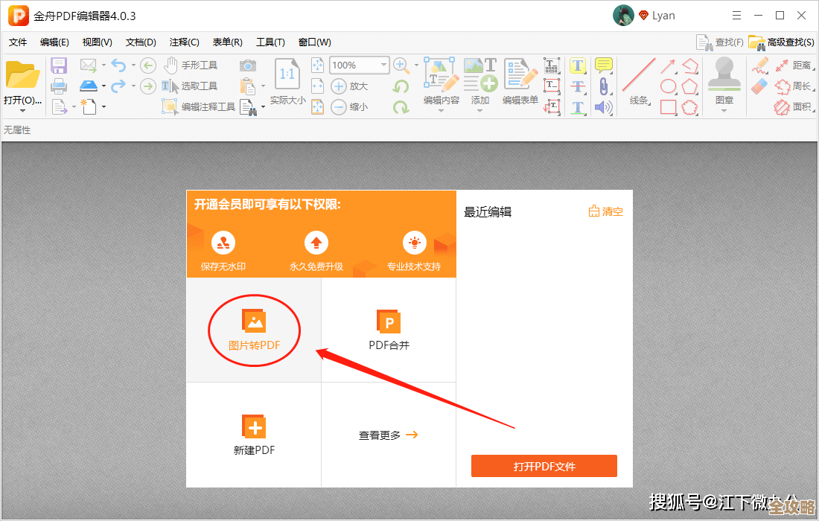Click the 图片转PDF circled tile
This screenshot has width=819, height=521.
coord(254,330)
